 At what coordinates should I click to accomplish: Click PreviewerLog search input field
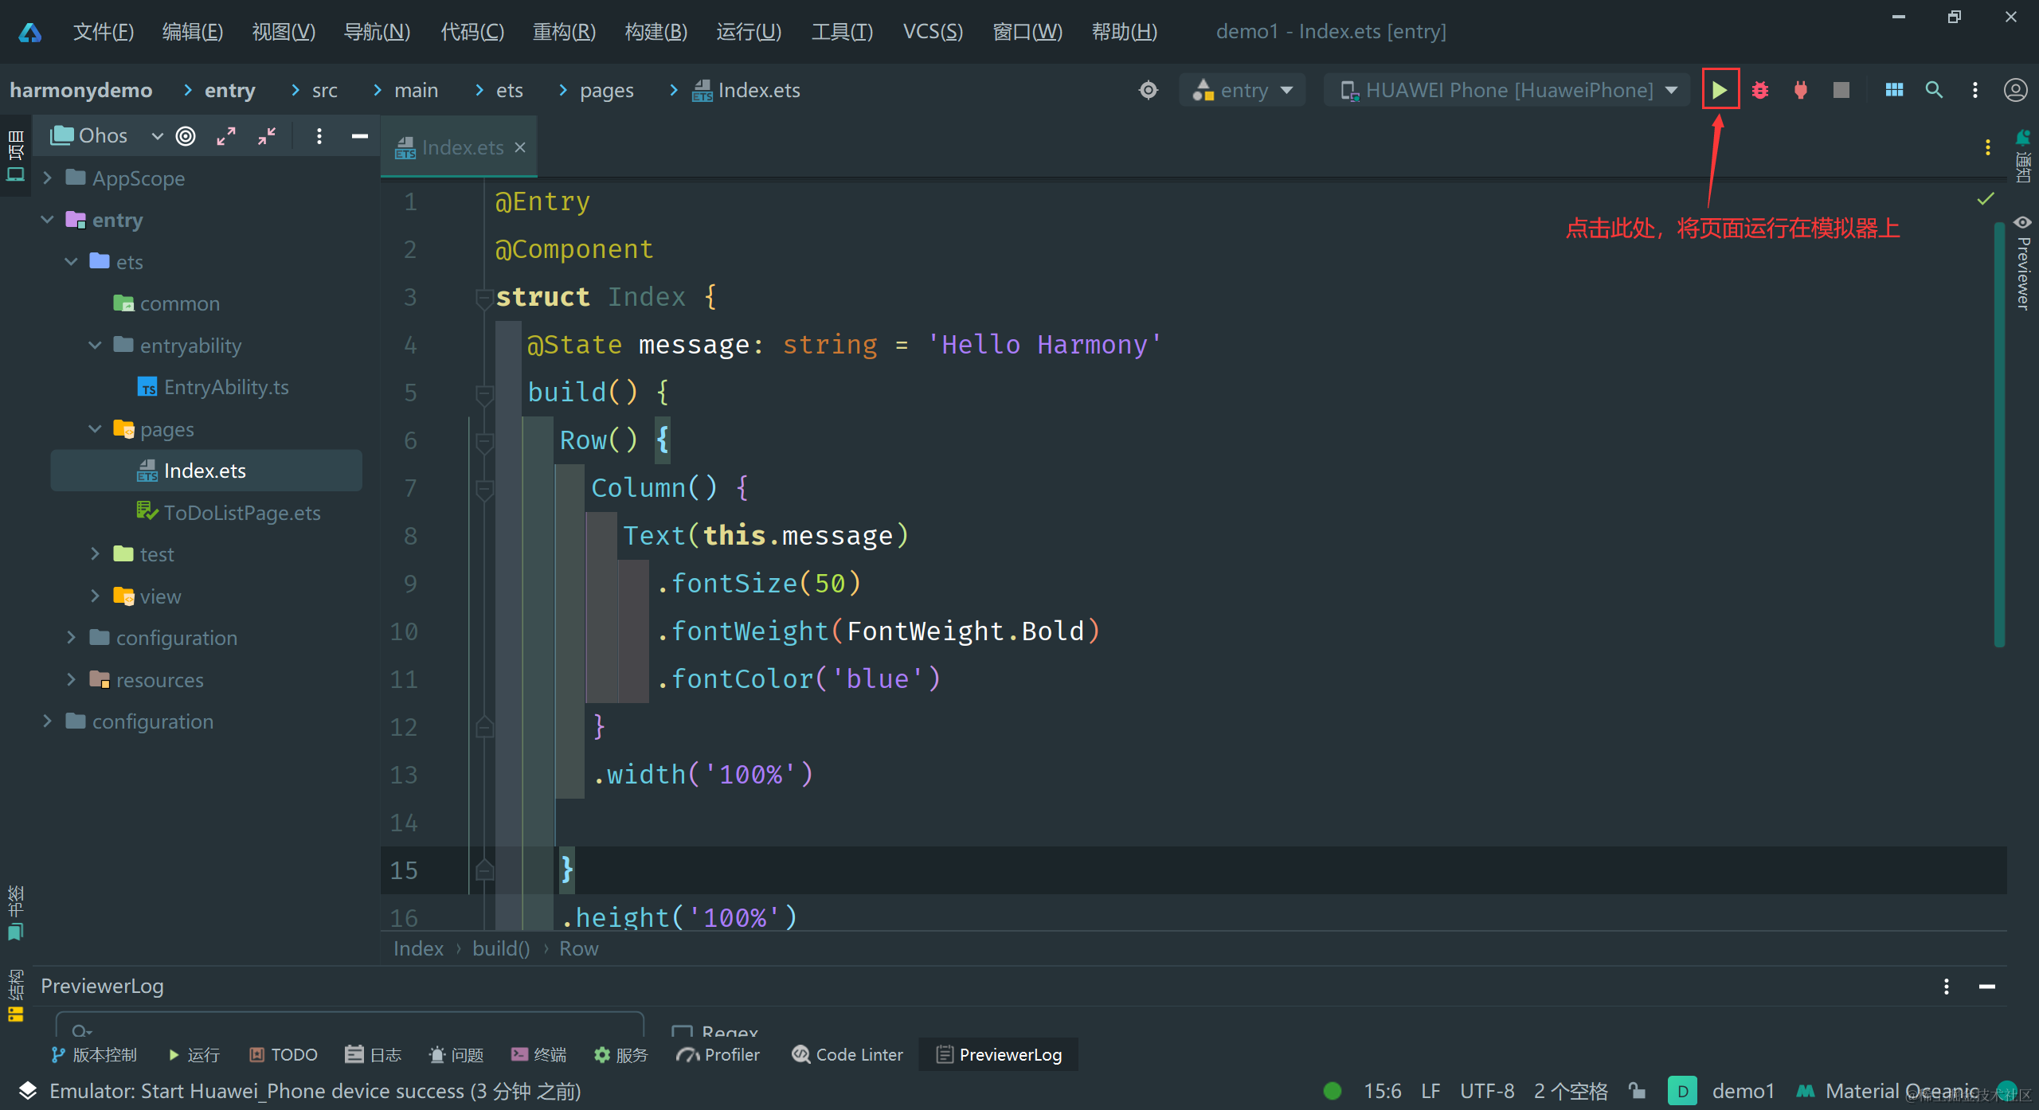[x=350, y=1027]
